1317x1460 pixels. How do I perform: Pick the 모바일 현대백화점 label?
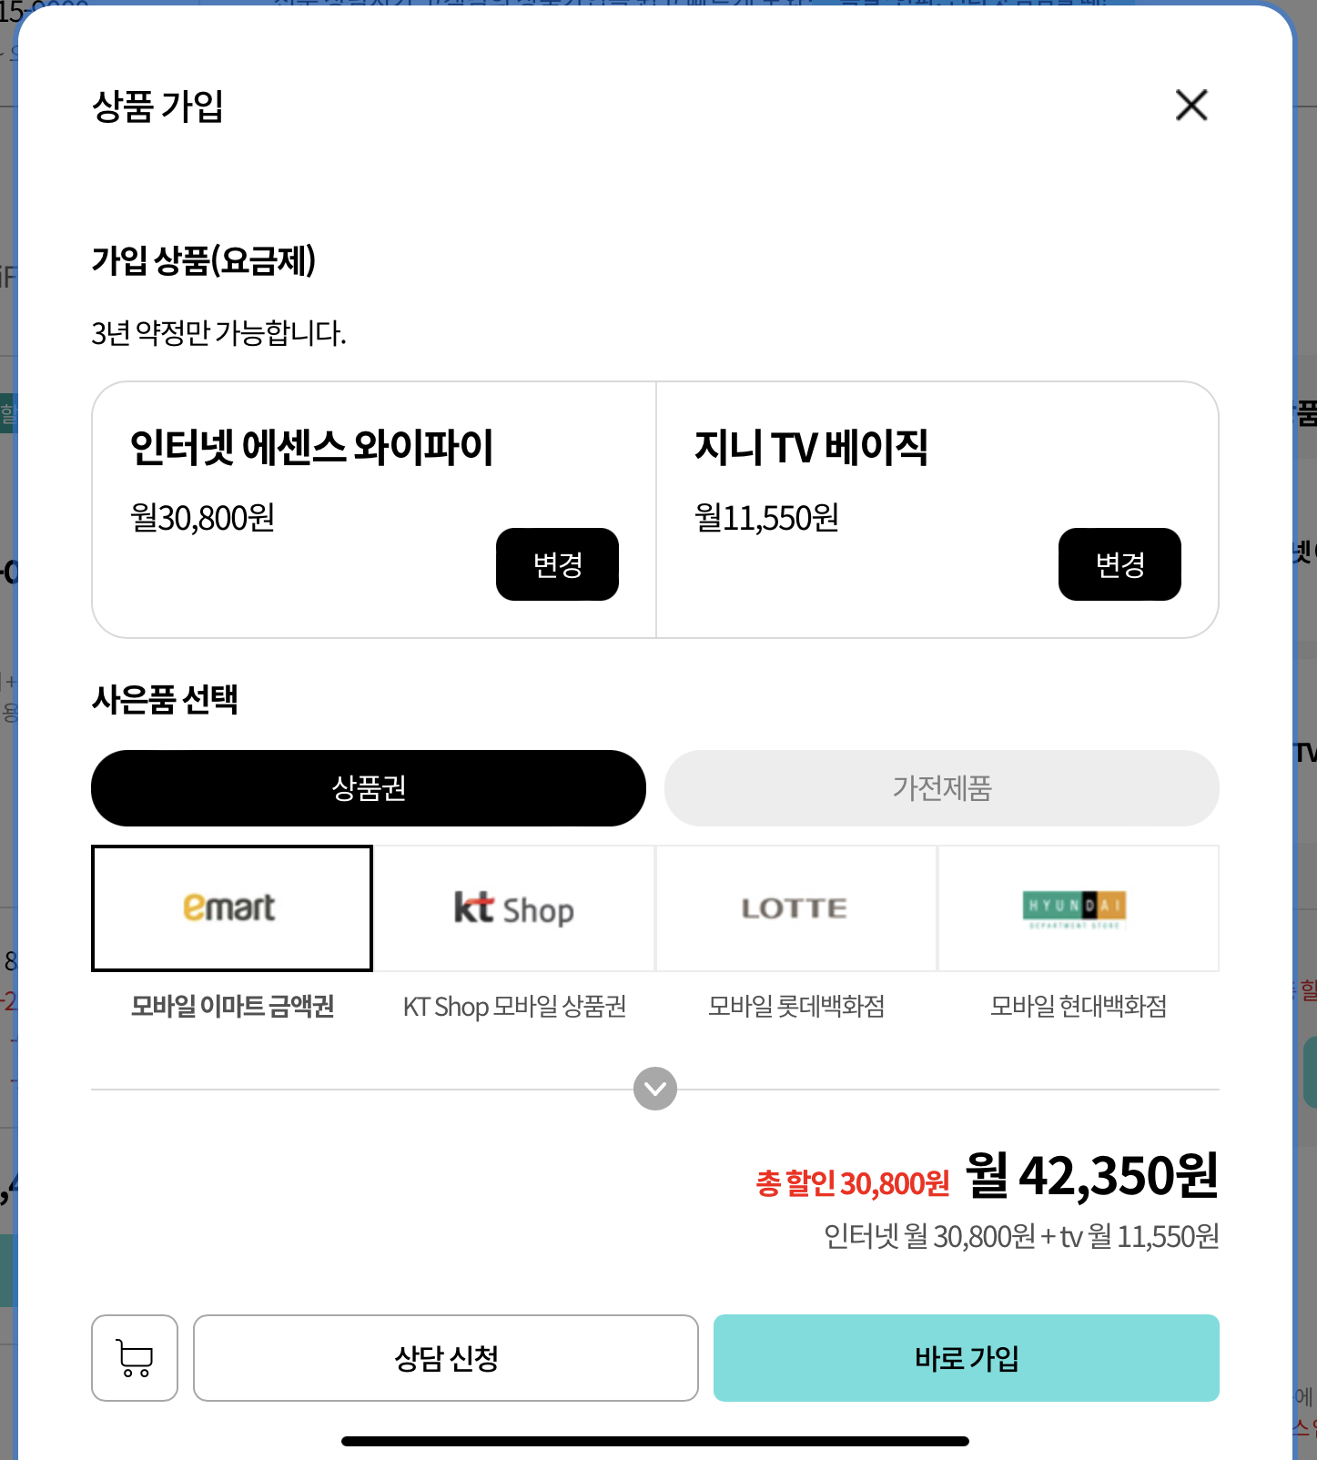1078,1006
